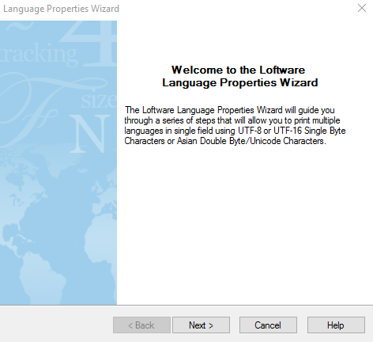
Task: Cancel the Language Properties Wizard
Action: point(268,325)
